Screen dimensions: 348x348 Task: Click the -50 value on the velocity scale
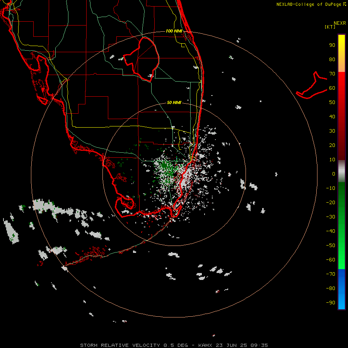[331, 246]
